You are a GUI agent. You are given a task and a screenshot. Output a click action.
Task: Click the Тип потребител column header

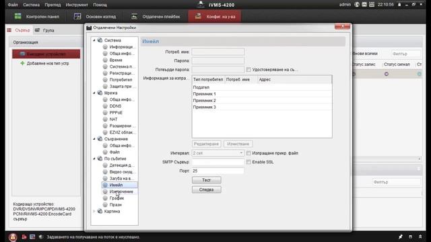tap(208, 79)
